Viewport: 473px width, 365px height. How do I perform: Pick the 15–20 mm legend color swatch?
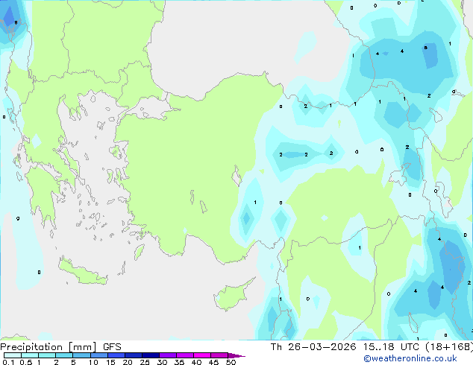point(116,355)
